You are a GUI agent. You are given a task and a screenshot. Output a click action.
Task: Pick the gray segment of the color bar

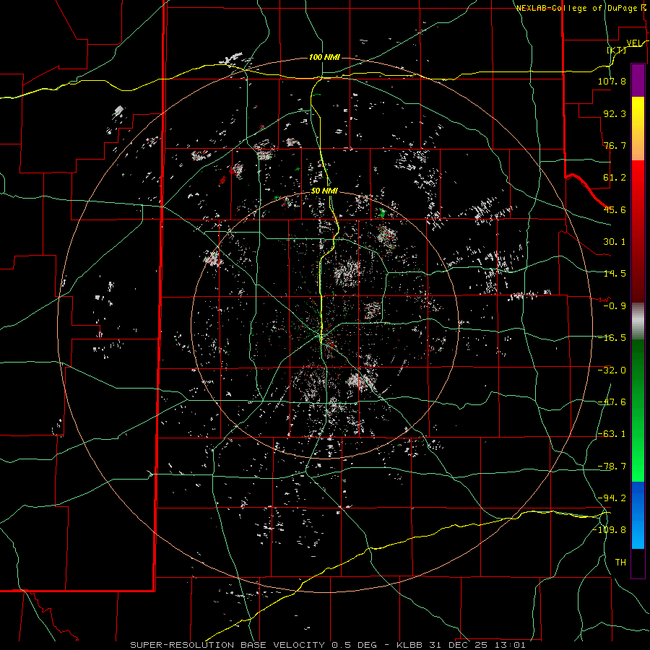tap(638, 321)
